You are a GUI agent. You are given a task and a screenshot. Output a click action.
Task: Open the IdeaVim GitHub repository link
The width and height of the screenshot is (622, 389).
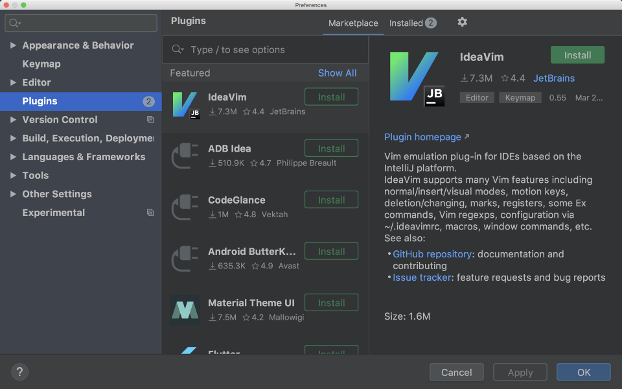(432, 253)
